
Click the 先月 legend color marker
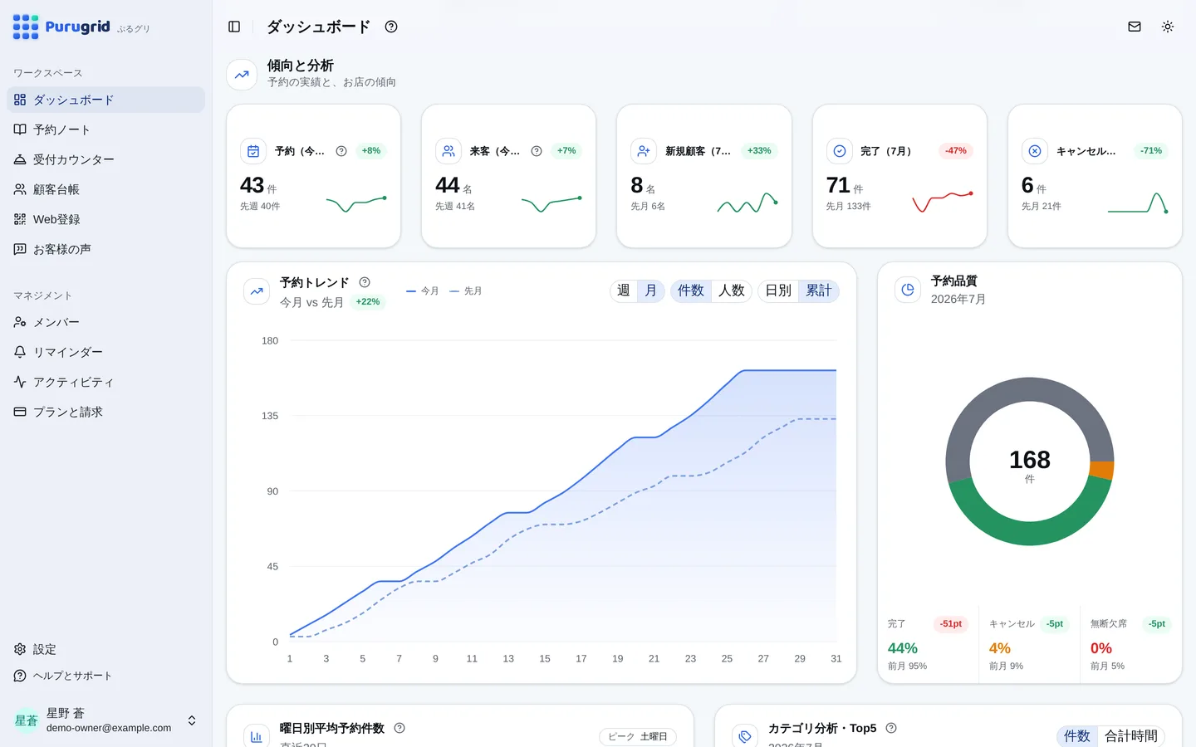[x=454, y=291]
